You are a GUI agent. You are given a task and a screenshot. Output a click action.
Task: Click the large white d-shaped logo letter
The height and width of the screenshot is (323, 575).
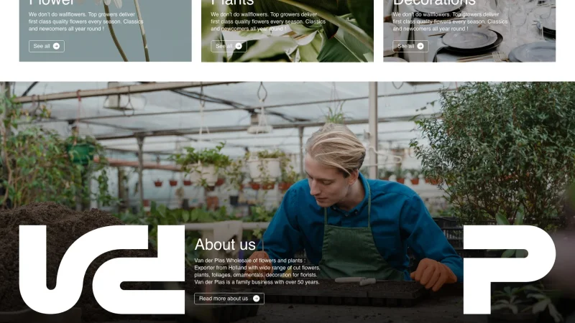click(139, 270)
